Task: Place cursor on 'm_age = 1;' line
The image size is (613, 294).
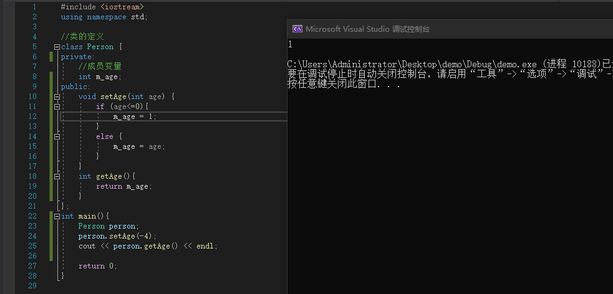Action: pos(135,116)
